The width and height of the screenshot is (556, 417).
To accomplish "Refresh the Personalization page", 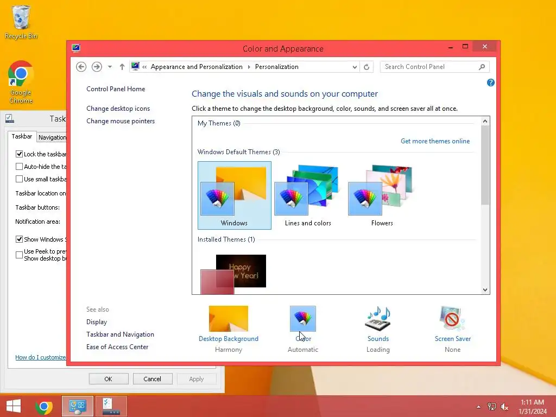I will (367, 67).
